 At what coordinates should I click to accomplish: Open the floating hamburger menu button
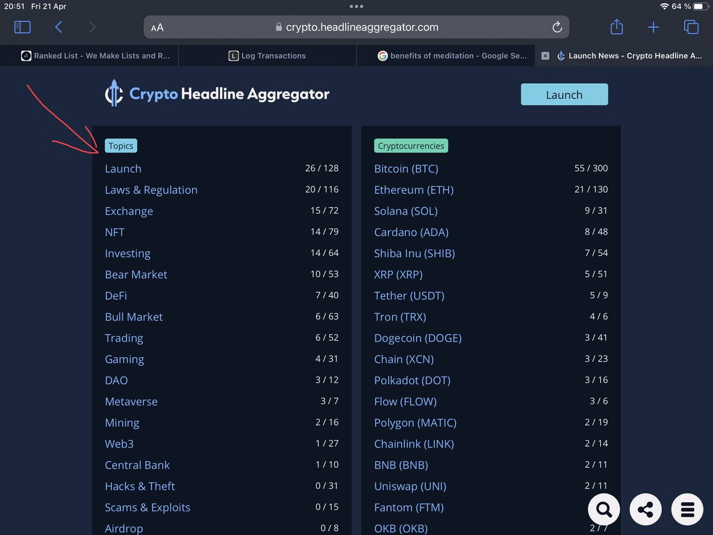click(x=687, y=509)
